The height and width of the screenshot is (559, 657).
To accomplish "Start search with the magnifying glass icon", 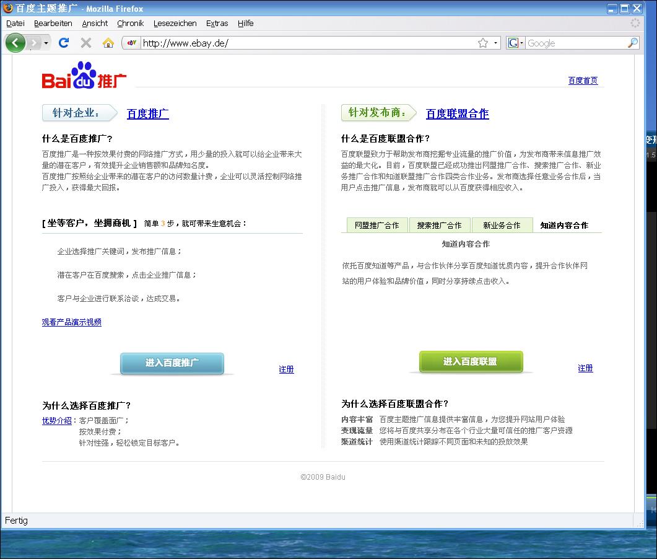I will [x=633, y=43].
